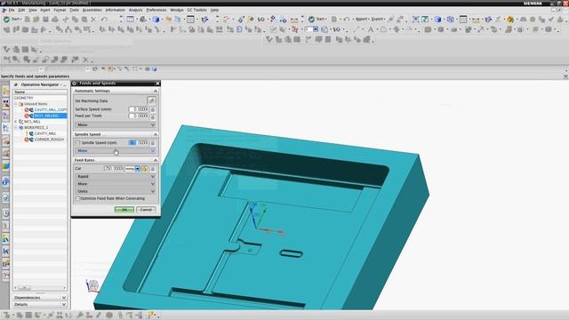The width and height of the screenshot is (569, 320).
Task: Open the Preferences menu
Action: (x=156, y=10)
